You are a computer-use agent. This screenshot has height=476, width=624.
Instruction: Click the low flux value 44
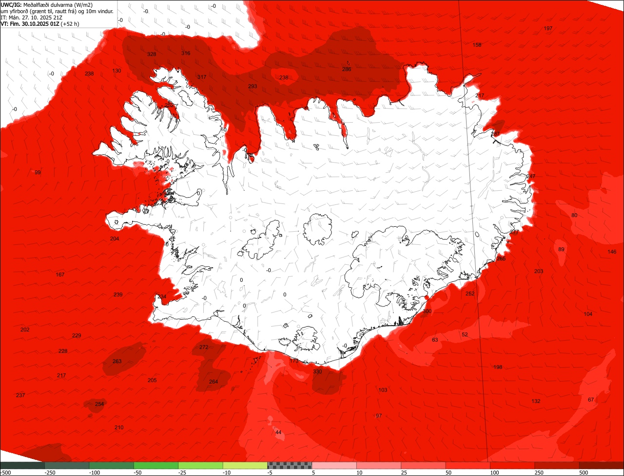tap(278, 432)
